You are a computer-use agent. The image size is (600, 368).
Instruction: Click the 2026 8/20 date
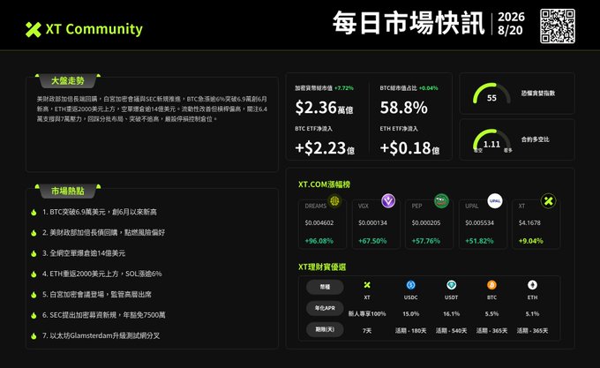point(511,23)
